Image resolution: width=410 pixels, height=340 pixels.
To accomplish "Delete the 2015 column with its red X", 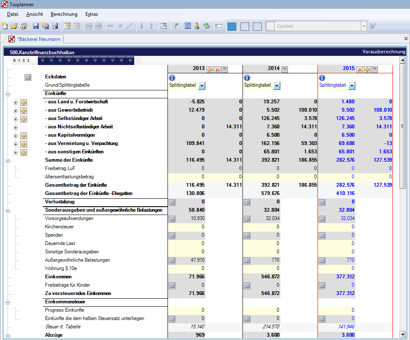I will pyautogui.click(x=360, y=69).
